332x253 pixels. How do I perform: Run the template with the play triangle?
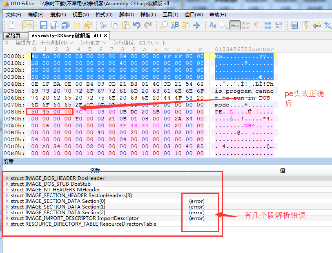(x=165, y=43)
